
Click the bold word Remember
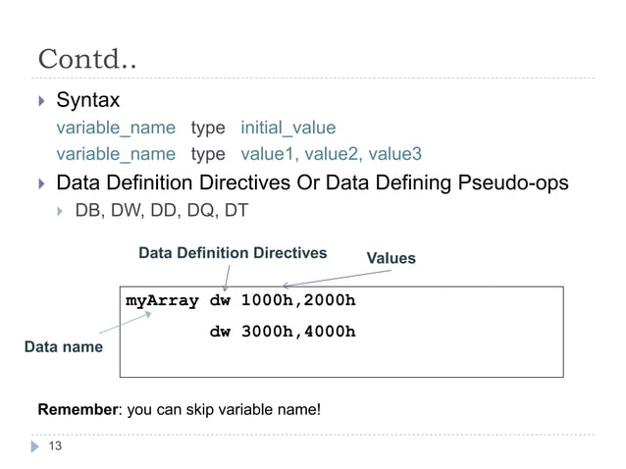(77, 408)
